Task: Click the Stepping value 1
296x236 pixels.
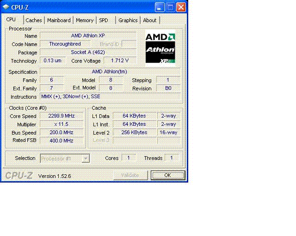Action: pyautogui.click(x=168, y=80)
